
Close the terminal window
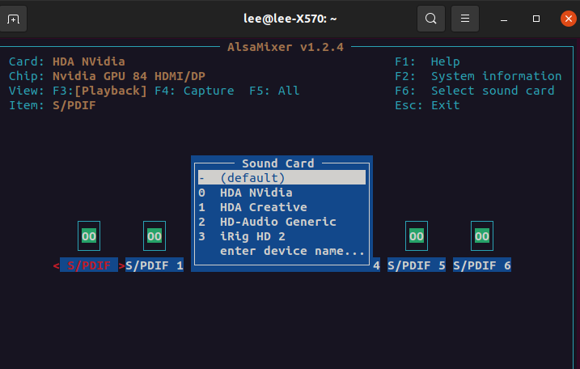point(569,19)
